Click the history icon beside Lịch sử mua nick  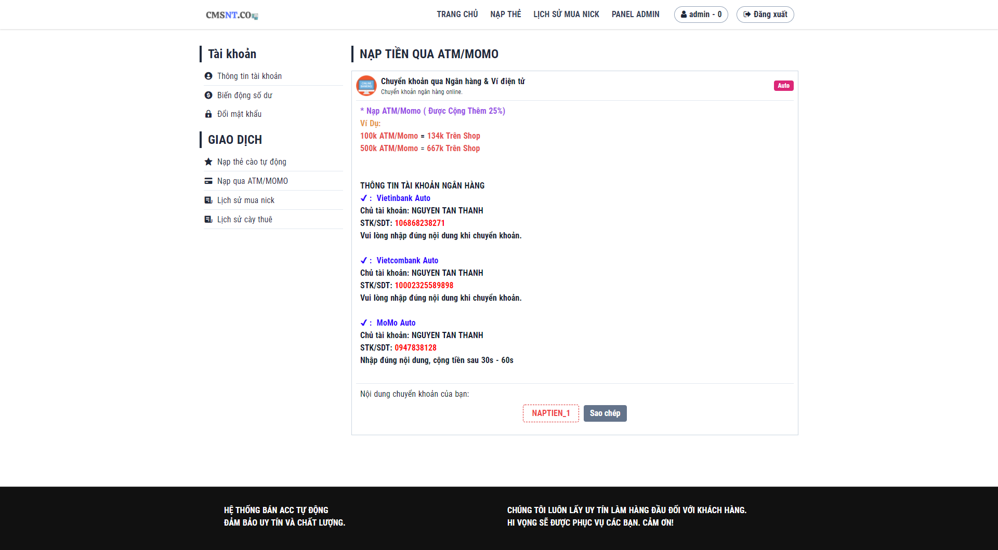208,200
